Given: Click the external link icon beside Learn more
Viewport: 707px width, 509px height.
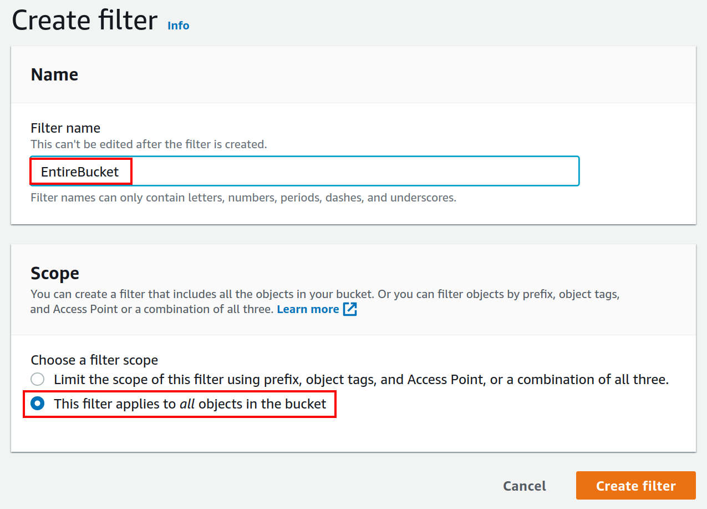Looking at the screenshot, I should coord(350,309).
